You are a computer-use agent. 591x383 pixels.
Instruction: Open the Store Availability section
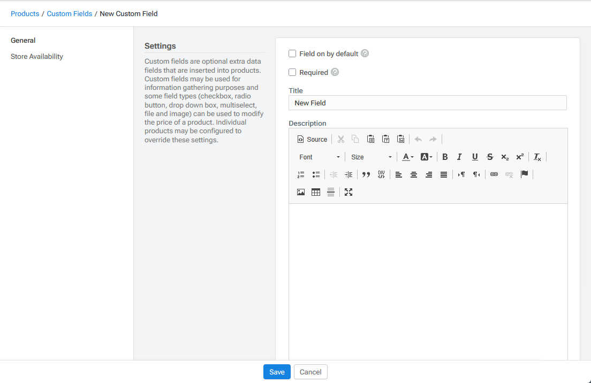(x=37, y=57)
